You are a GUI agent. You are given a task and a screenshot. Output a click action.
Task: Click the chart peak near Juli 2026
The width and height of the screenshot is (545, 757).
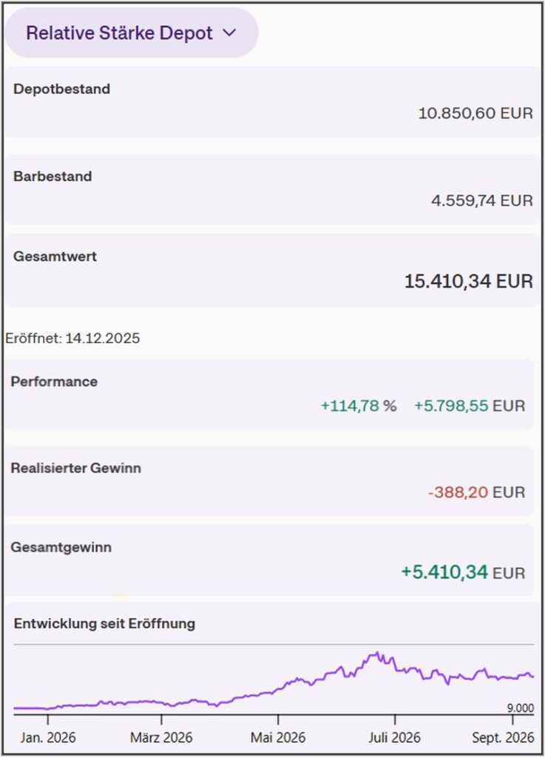click(x=376, y=654)
